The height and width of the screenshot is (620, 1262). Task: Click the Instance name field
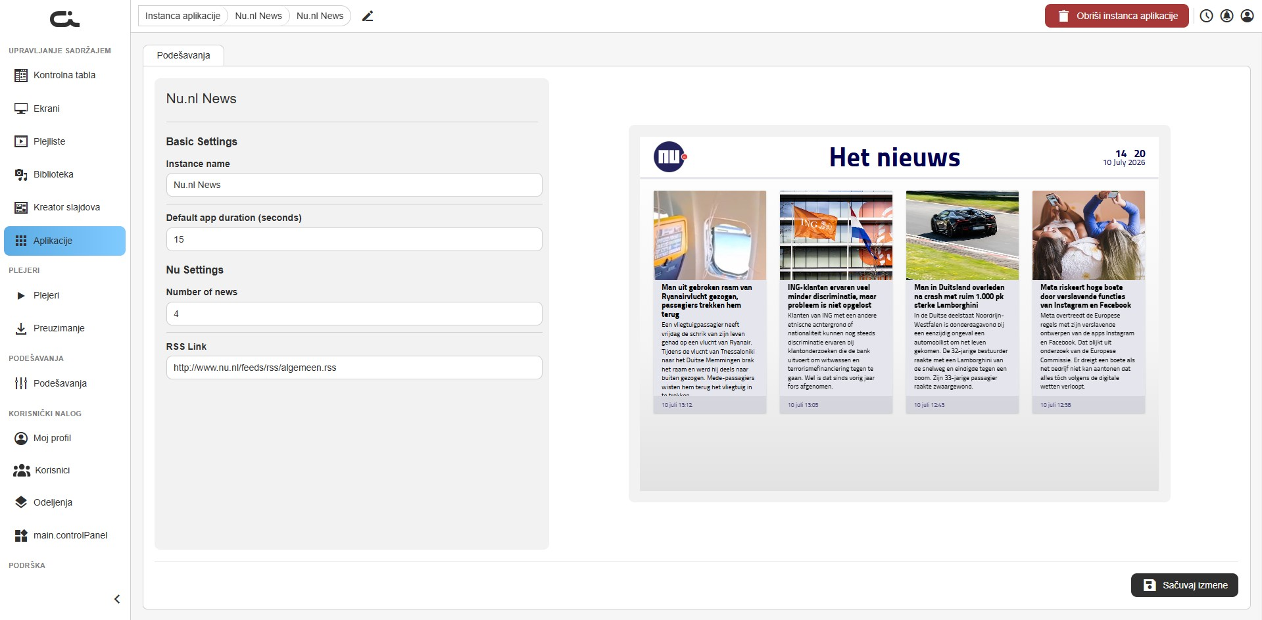pyautogui.click(x=354, y=185)
